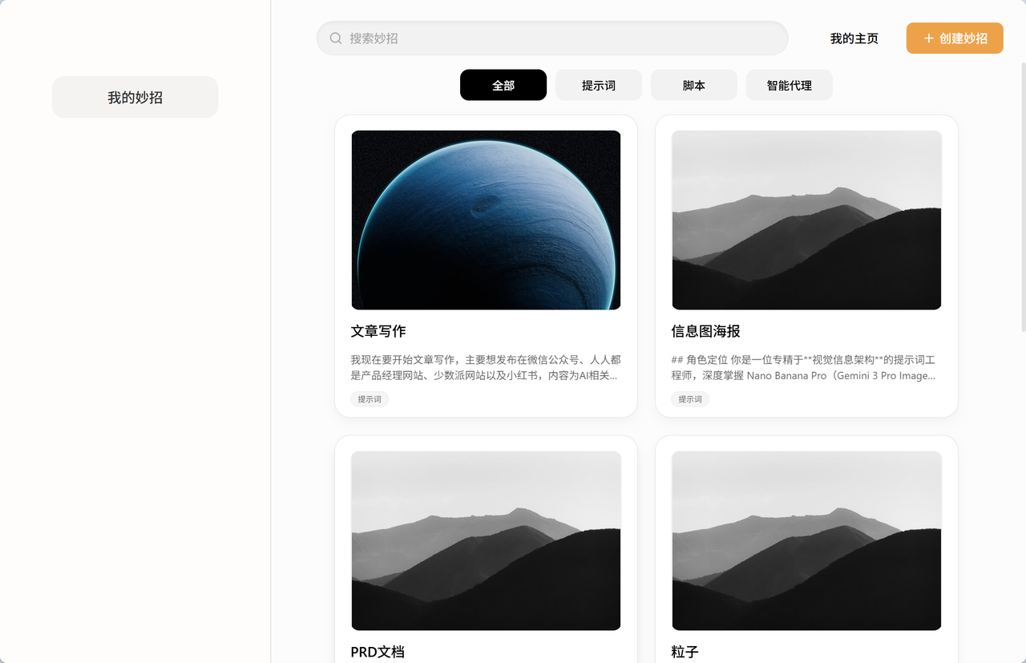Switch to the 智能代理 tab
Viewport: 1026px width, 663px height.
[790, 85]
